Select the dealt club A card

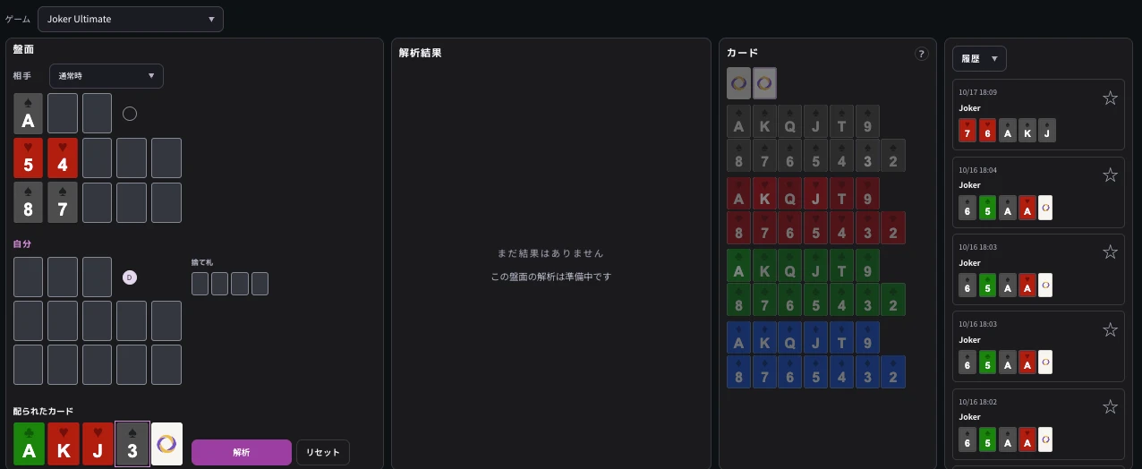29,444
